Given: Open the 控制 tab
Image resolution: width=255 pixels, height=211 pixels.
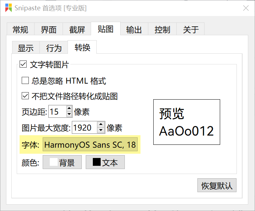Looking at the screenshot, I should click(x=162, y=30).
